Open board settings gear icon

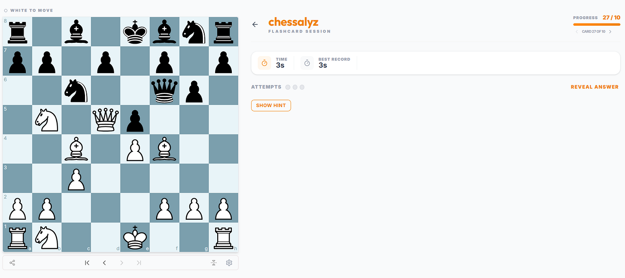point(229,263)
